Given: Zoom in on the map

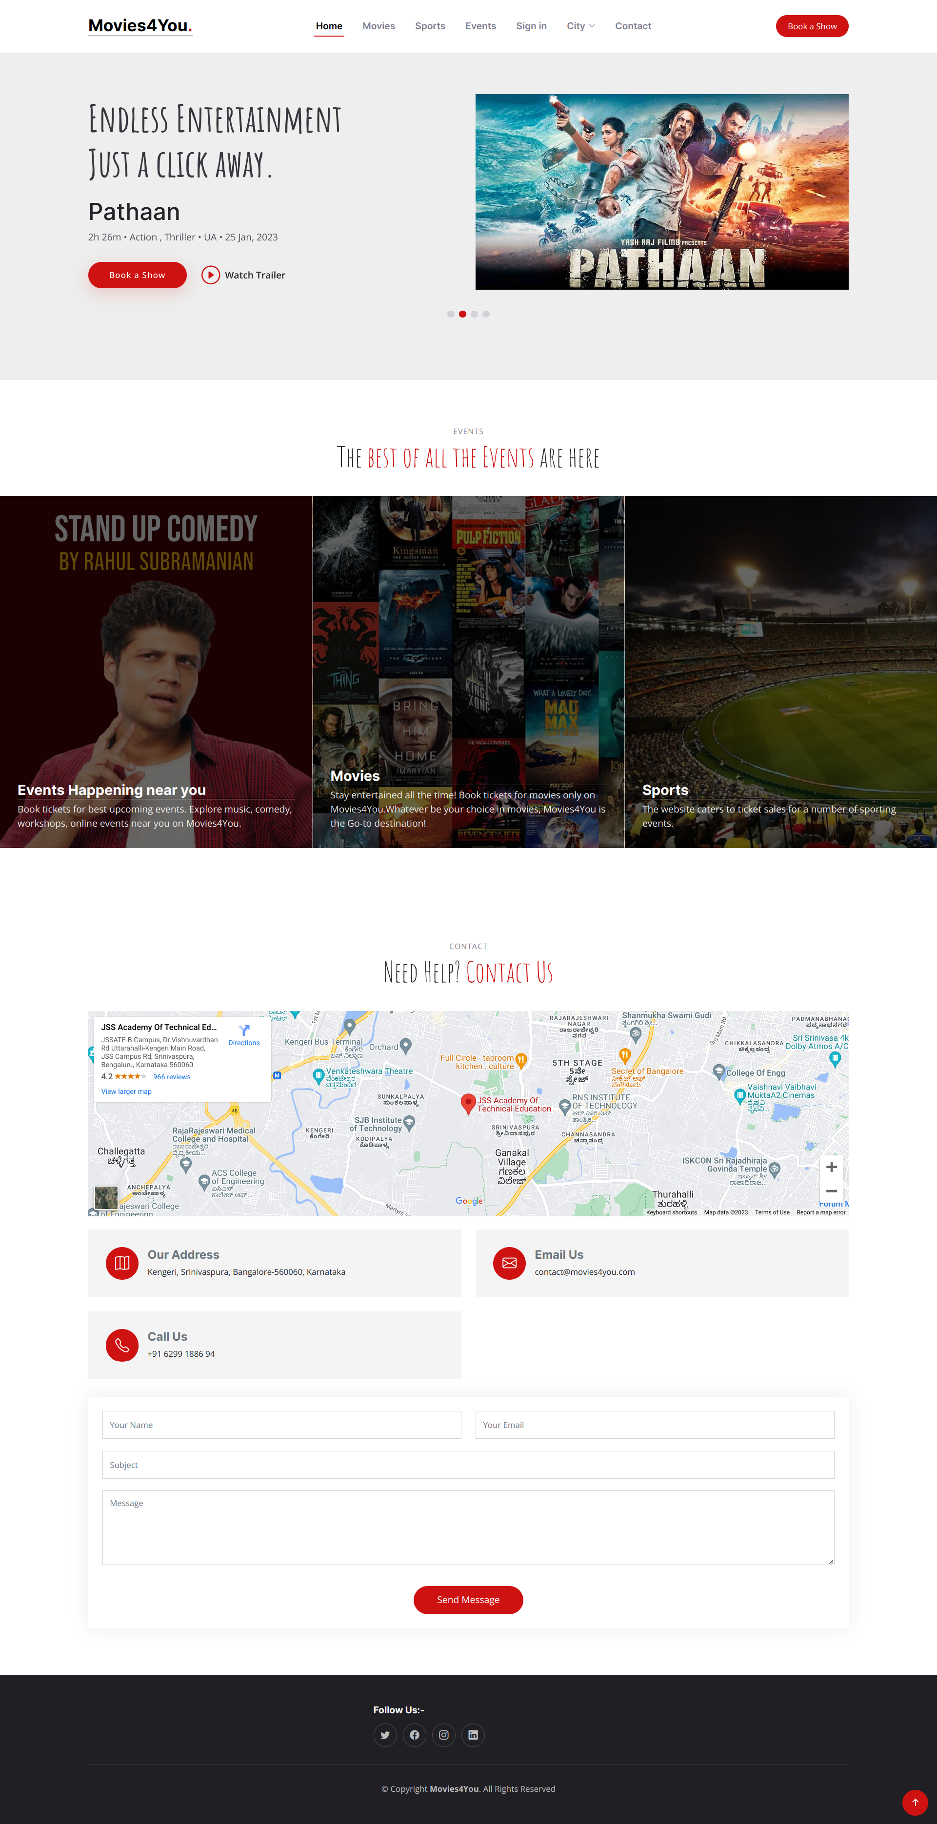Looking at the screenshot, I should tap(832, 1166).
